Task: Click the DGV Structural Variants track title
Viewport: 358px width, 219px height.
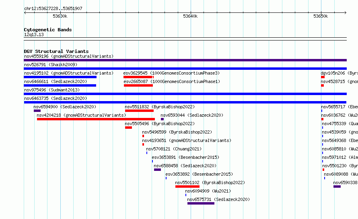Action: coord(56,51)
